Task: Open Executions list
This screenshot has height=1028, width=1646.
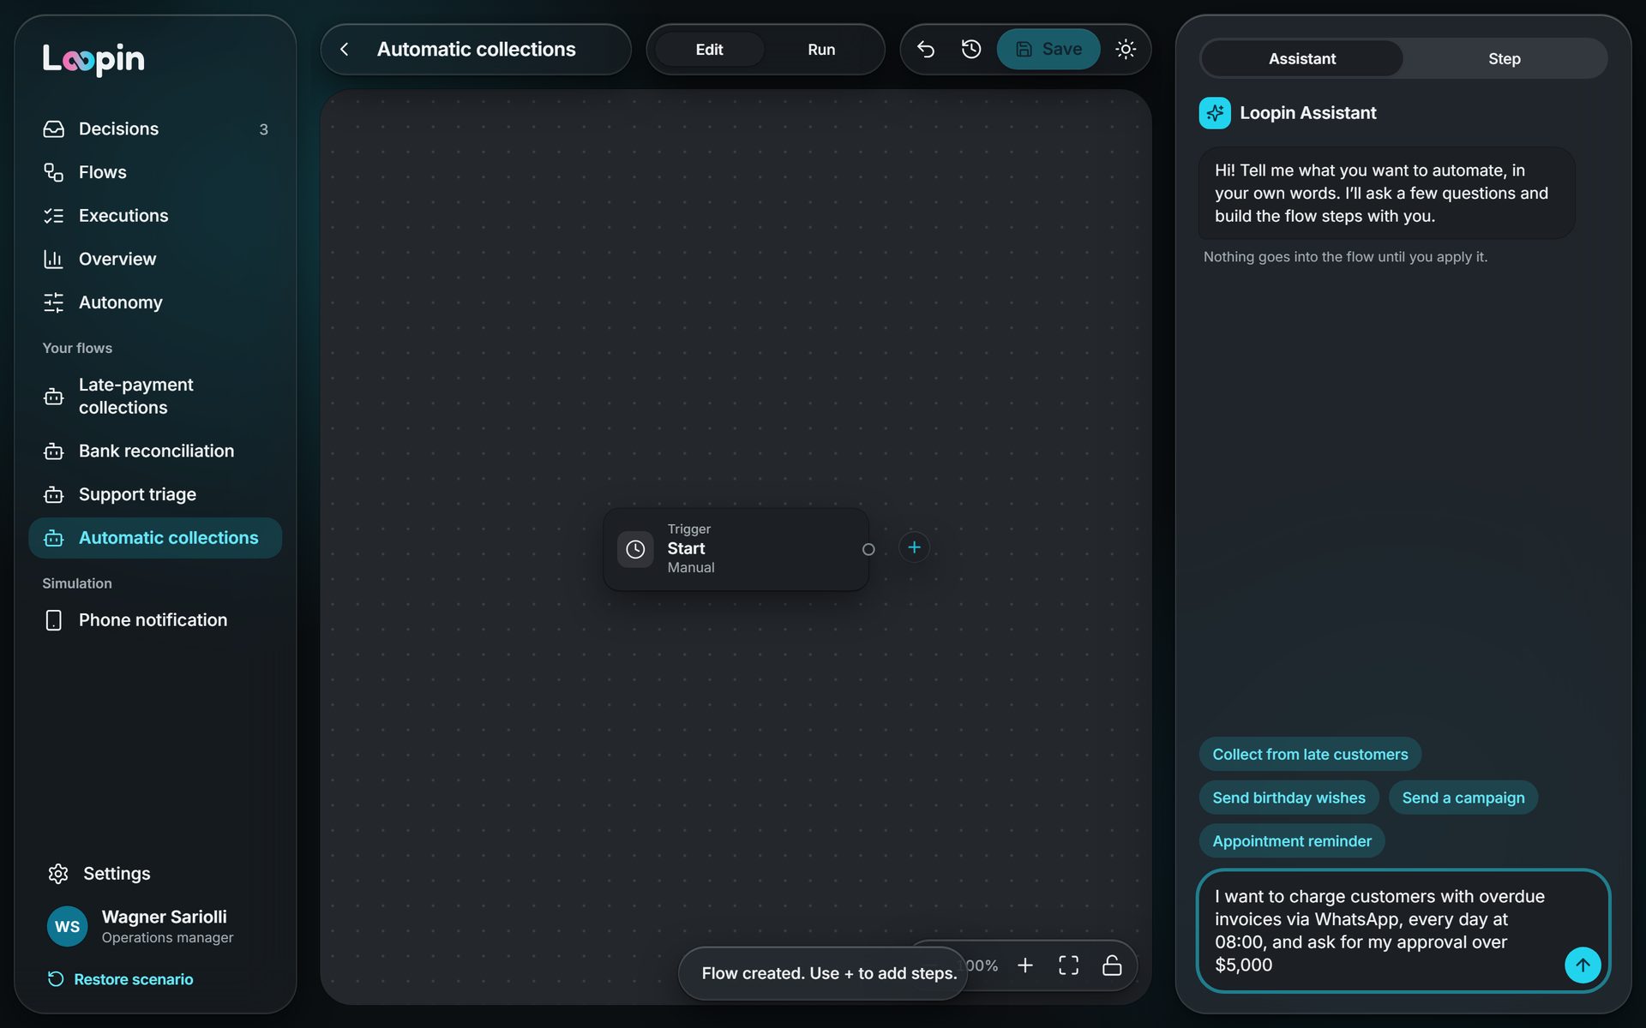Action: 155,216
